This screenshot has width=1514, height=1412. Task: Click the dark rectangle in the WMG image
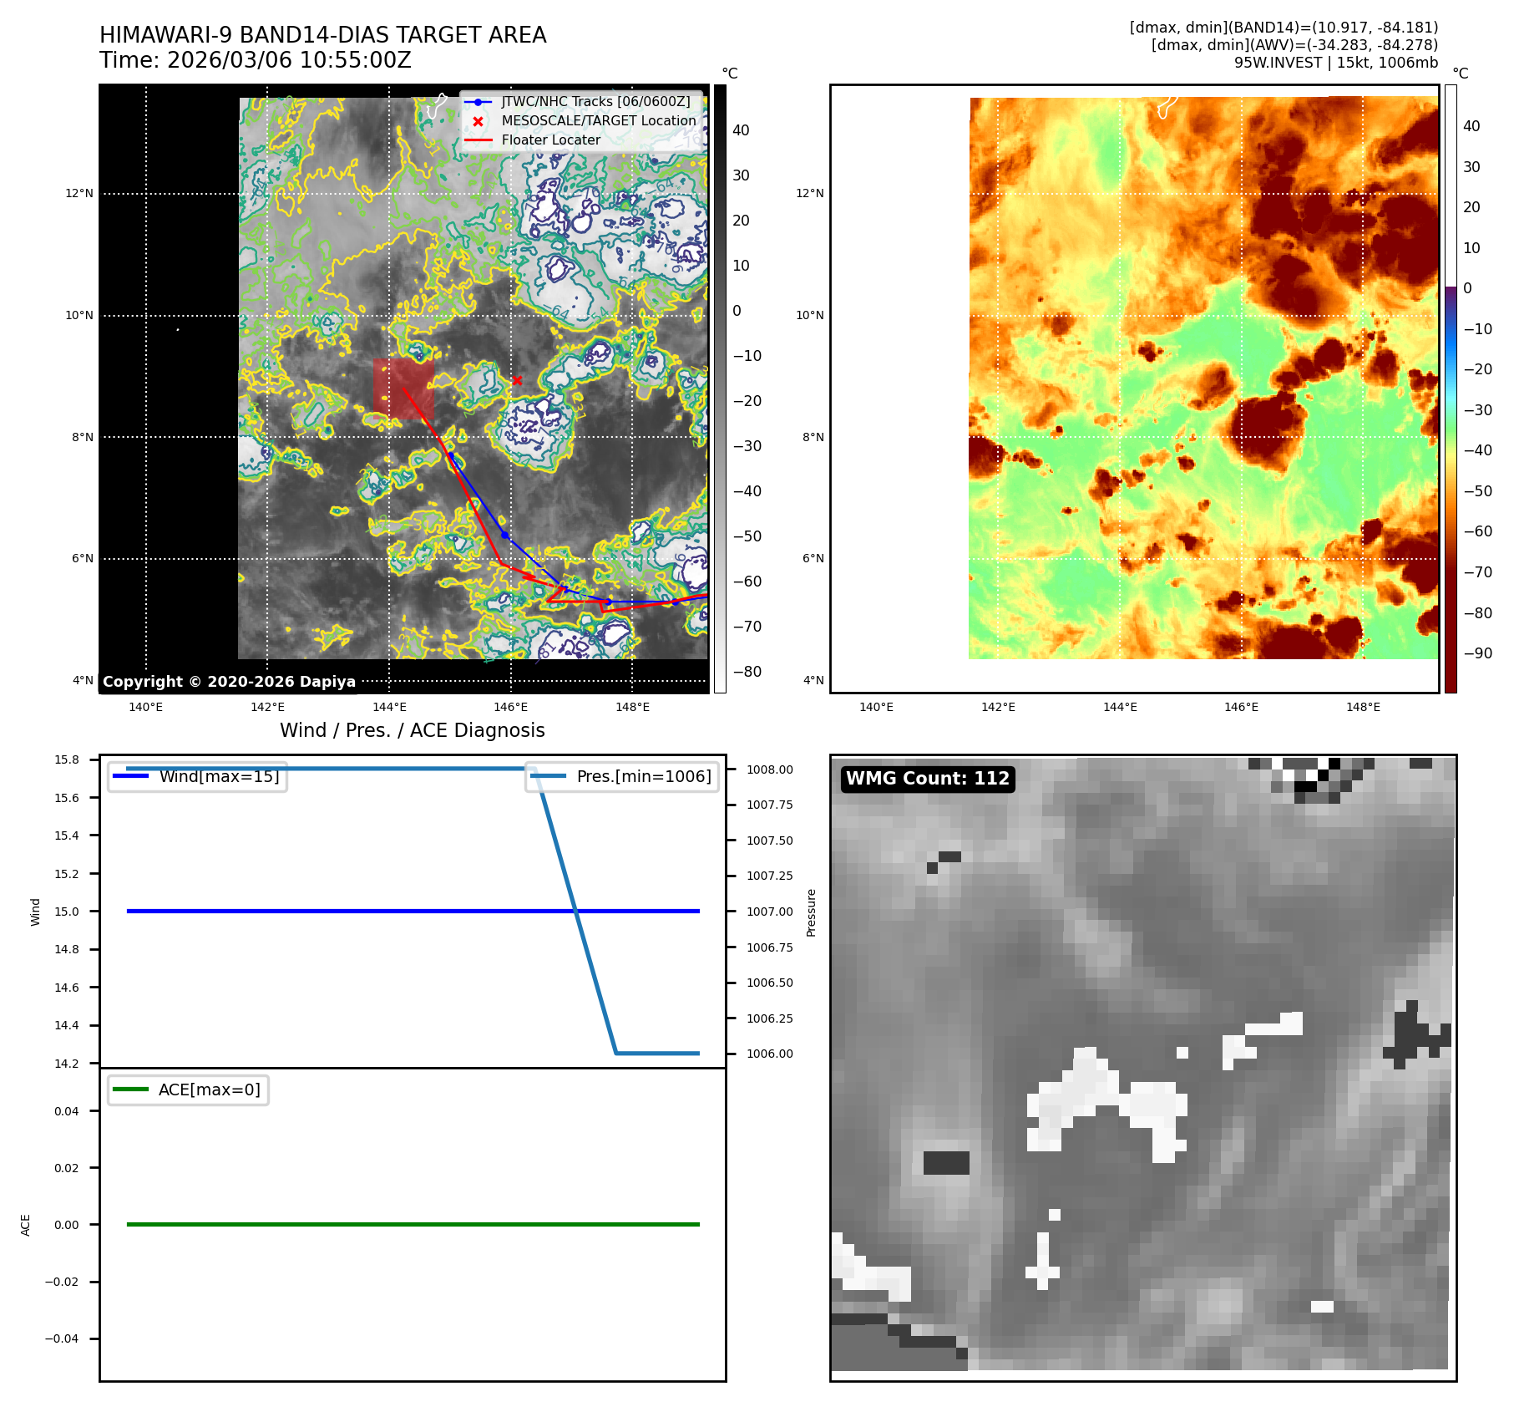[946, 1162]
